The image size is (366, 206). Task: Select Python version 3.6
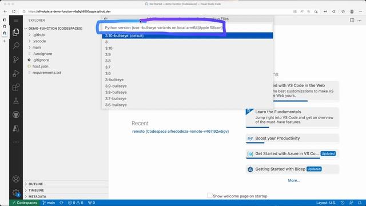click(x=188, y=73)
